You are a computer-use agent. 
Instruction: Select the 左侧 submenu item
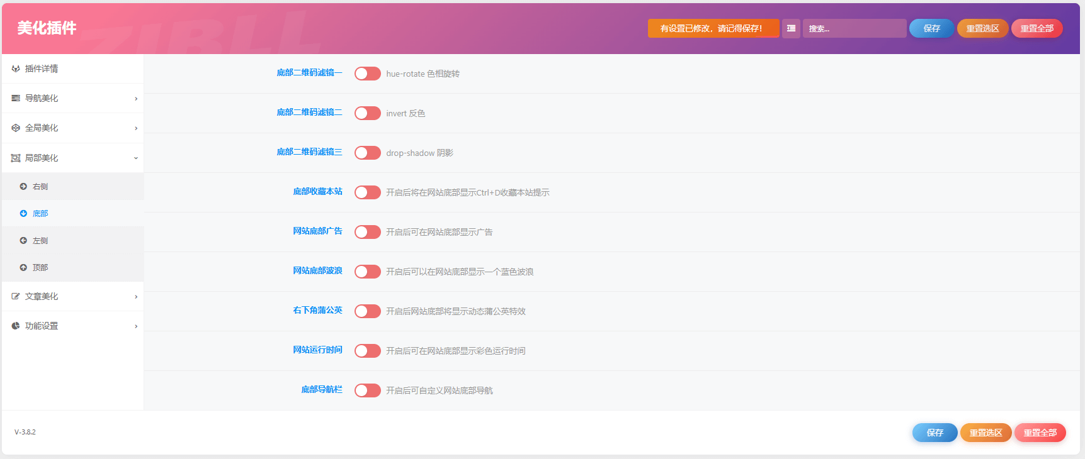pyautogui.click(x=73, y=240)
